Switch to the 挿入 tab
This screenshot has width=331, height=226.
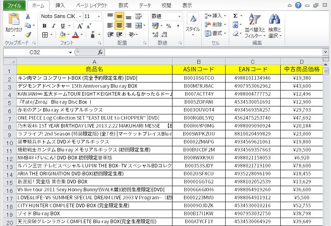(x=60, y=6)
